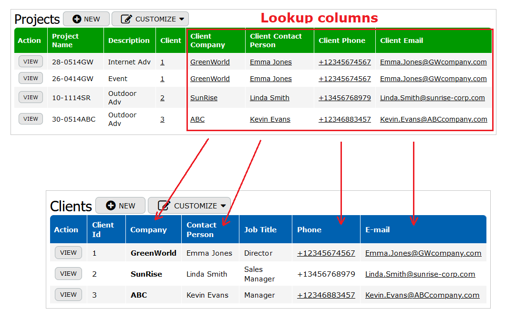Click the plus icon in Clients NEW button
This screenshot has width=526, height=321.
click(111, 205)
